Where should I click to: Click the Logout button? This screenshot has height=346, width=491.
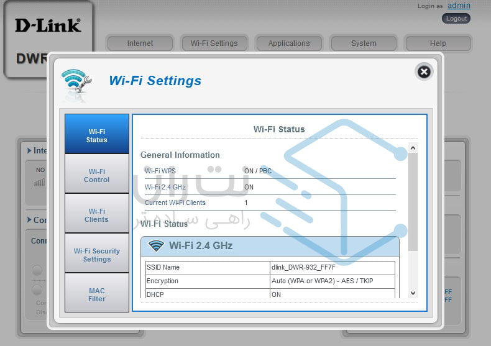click(x=456, y=19)
